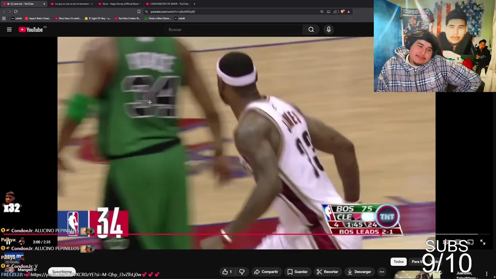
Task: Open the Paco Sanz bookmark
Action: click(x=67, y=18)
